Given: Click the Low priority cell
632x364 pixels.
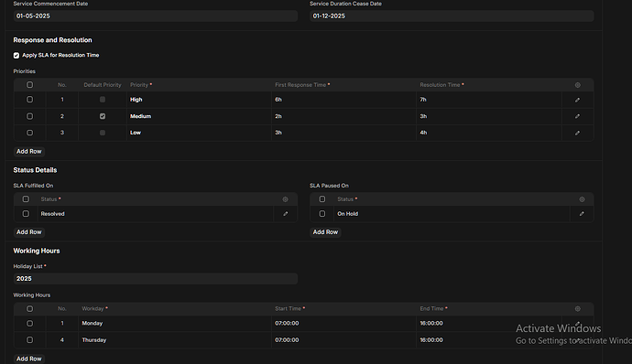Looking at the screenshot, I should (199, 133).
